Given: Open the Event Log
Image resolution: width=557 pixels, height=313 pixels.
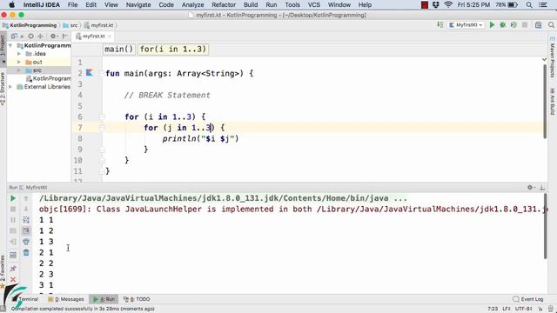Looking at the screenshot, I should [528, 299].
